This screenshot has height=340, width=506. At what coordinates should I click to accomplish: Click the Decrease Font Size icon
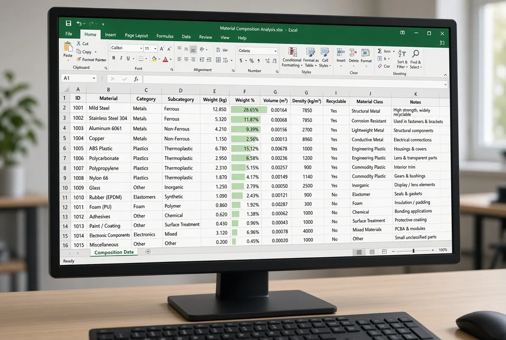pos(169,49)
